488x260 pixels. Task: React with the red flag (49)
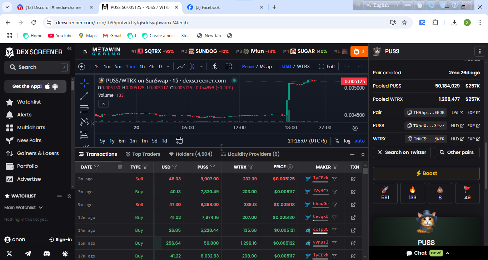coord(467,193)
